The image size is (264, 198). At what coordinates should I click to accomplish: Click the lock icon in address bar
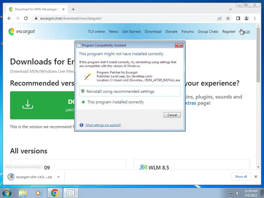tap(36, 18)
